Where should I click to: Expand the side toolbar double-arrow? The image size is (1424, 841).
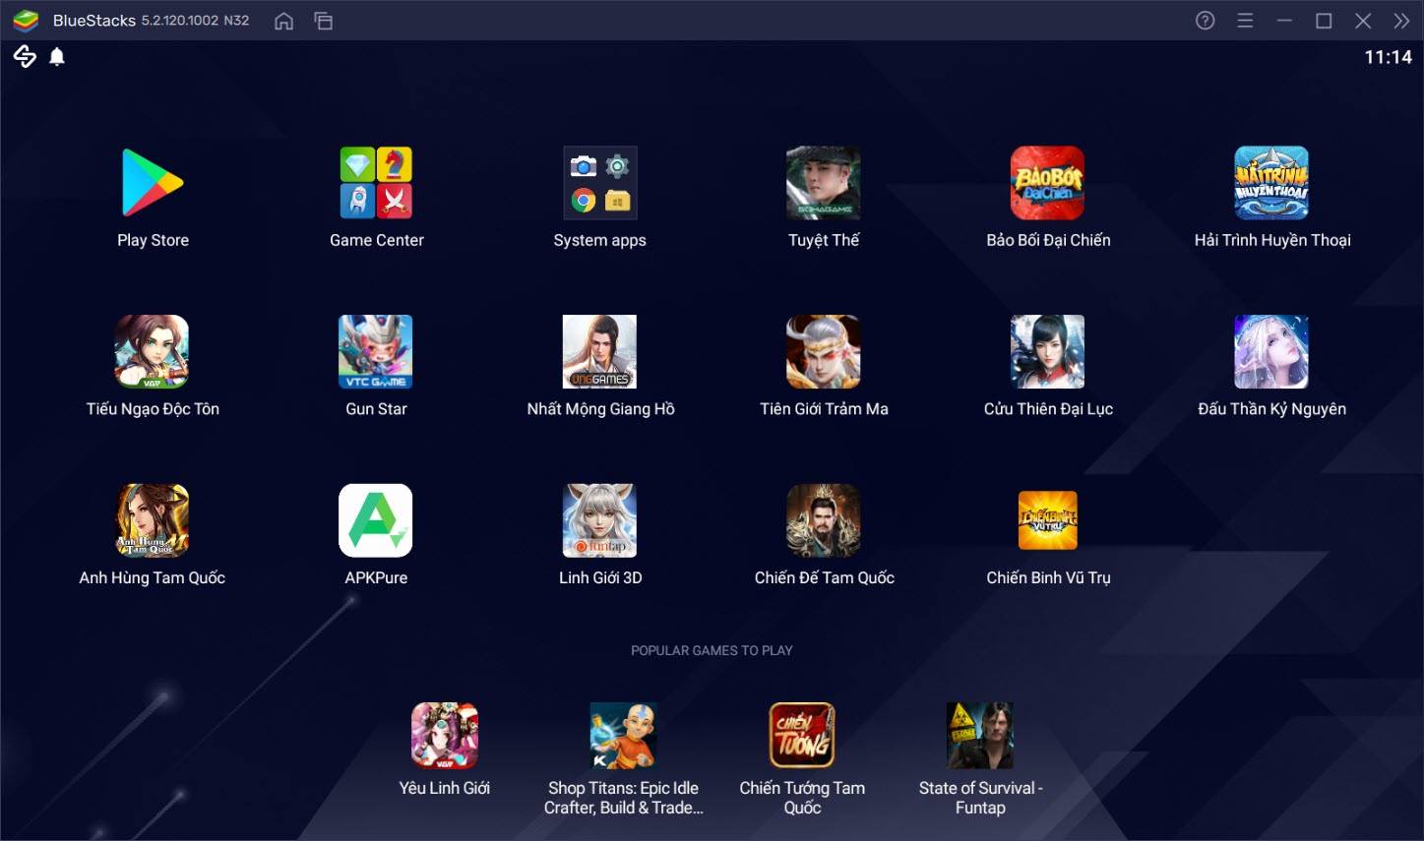point(1401,21)
